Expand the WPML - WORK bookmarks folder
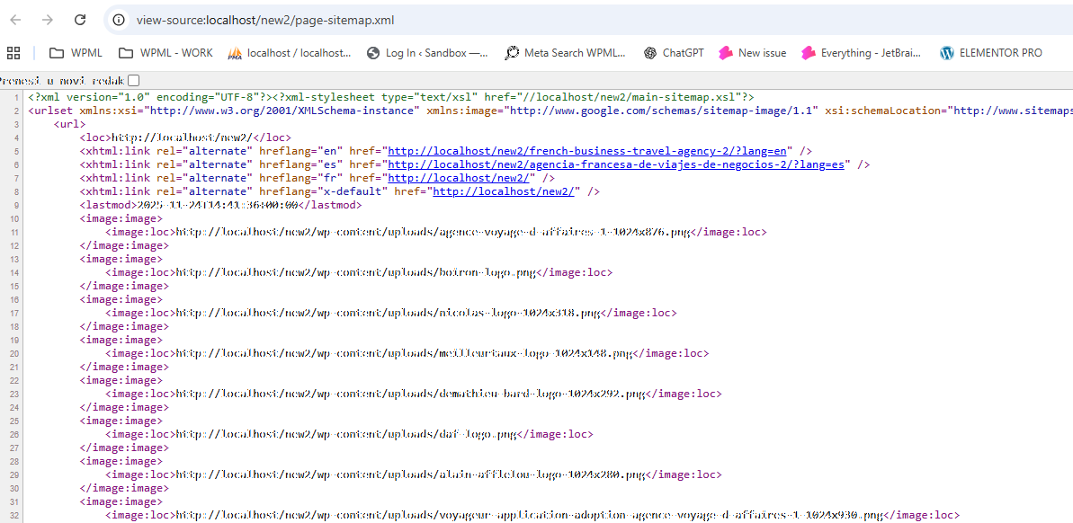1073x523 pixels. pos(165,53)
